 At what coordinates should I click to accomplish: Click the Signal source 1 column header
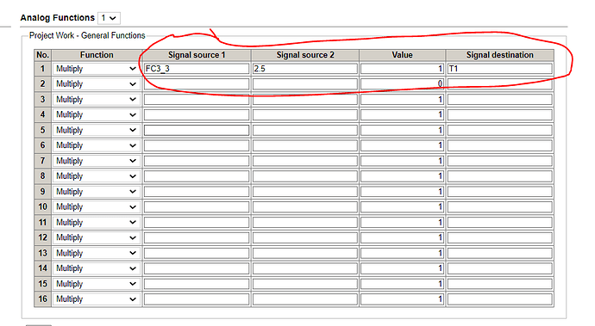click(197, 55)
